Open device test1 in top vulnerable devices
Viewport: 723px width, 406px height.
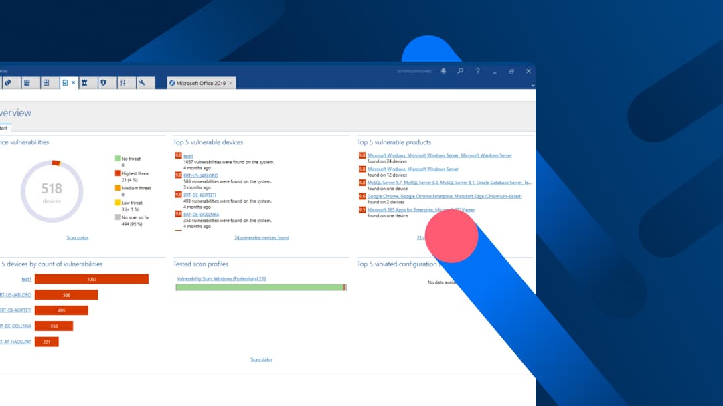coord(188,157)
